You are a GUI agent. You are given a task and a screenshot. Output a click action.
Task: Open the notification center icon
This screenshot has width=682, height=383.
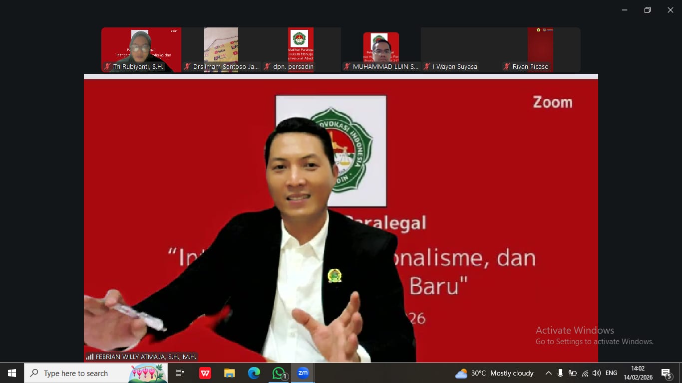point(666,373)
